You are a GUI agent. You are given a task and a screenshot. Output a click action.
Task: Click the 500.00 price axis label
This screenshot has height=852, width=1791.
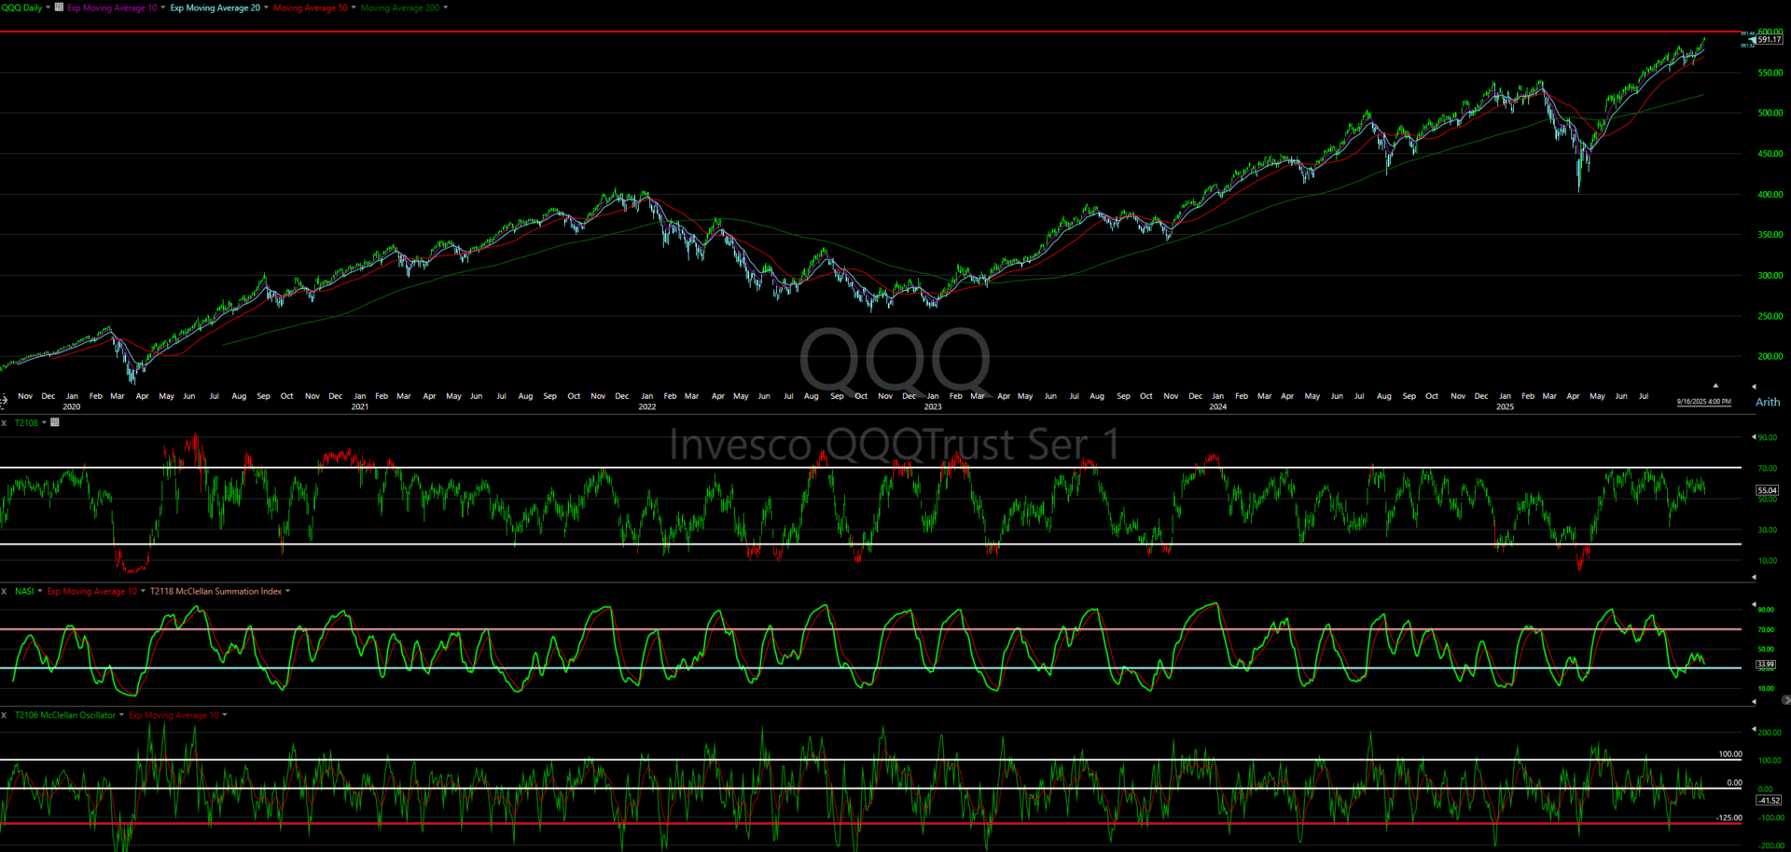[x=1770, y=113]
